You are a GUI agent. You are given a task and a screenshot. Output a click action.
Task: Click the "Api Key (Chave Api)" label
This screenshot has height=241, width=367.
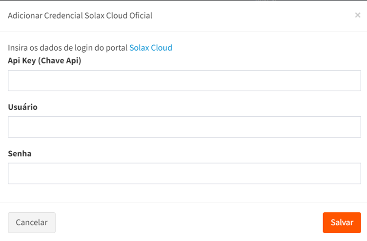[x=44, y=61]
